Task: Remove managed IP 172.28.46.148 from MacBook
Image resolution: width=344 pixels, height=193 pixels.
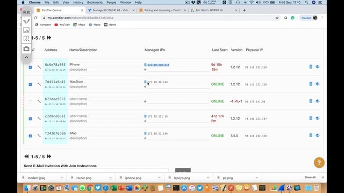Action: (x=145, y=82)
